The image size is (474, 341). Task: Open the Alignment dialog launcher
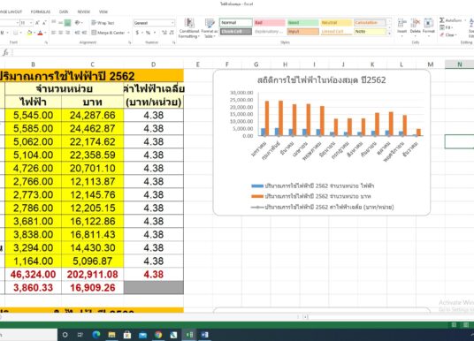[130, 42]
